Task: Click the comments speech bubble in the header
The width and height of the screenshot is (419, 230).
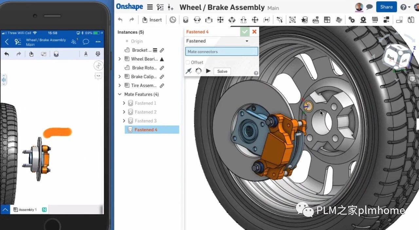Action: coord(369,7)
